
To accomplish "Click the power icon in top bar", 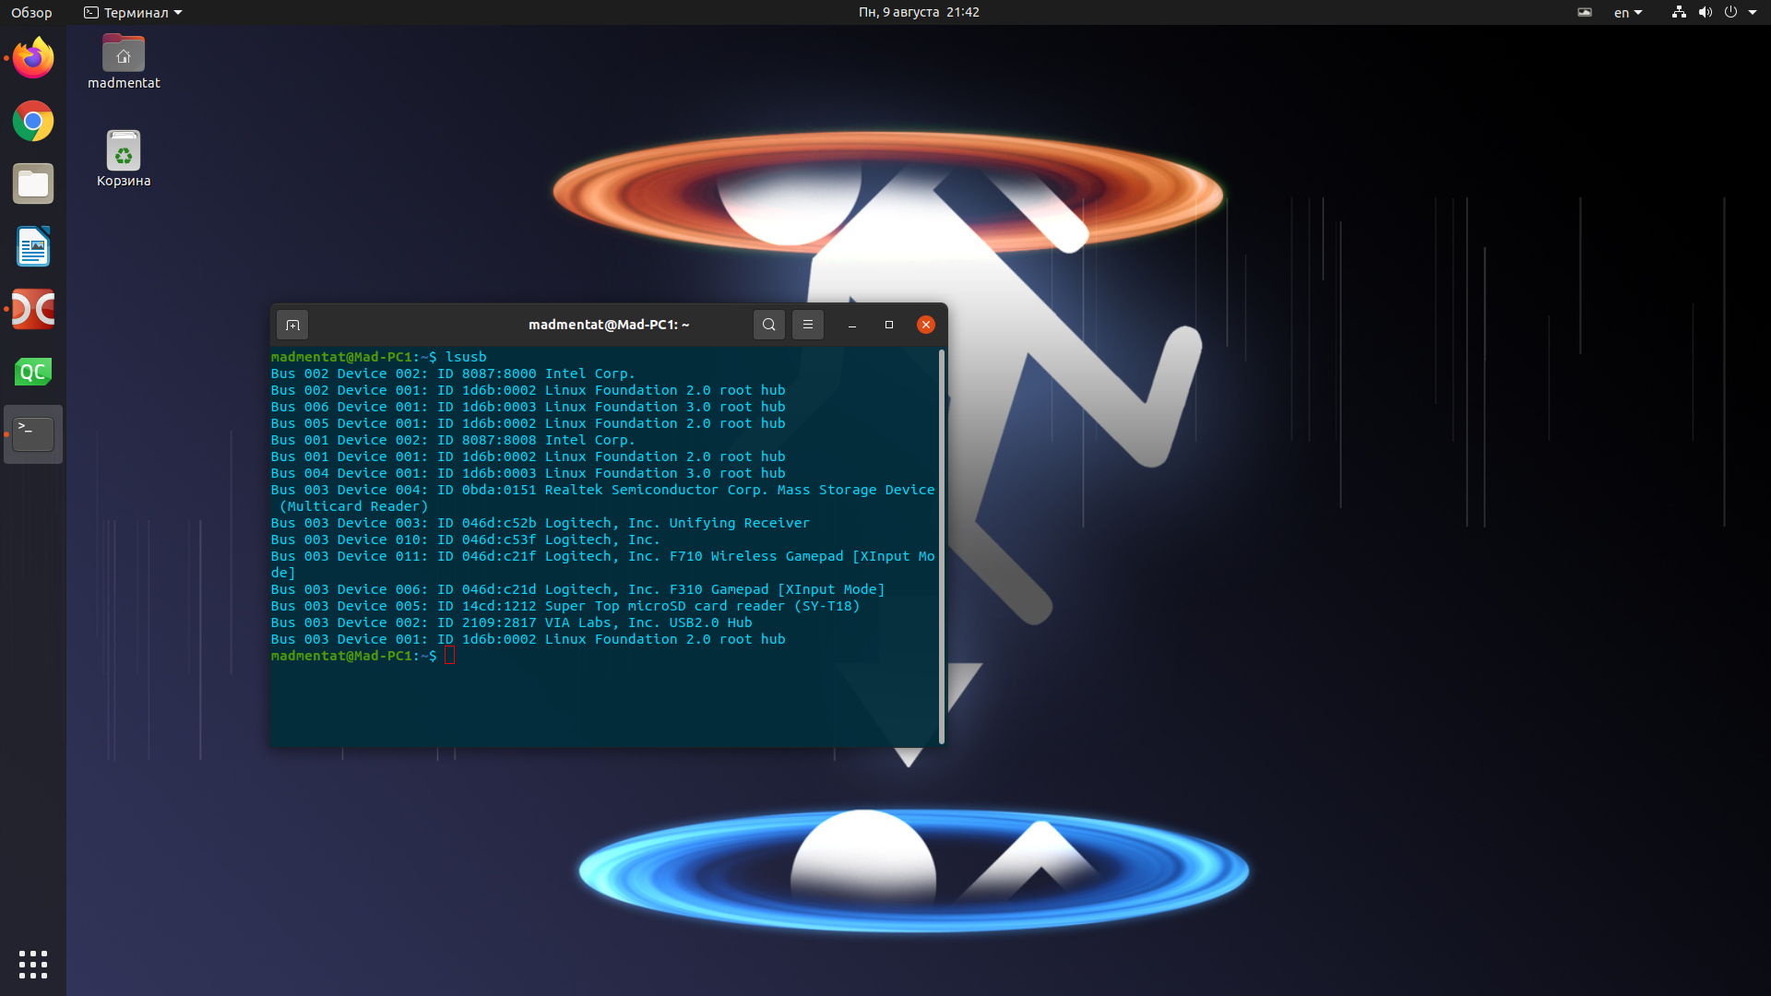I will tap(1730, 12).
